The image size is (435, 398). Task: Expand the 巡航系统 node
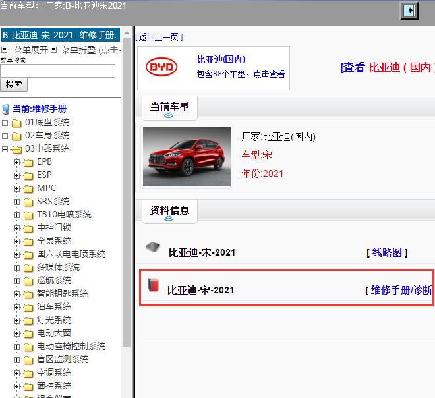(16, 281)
